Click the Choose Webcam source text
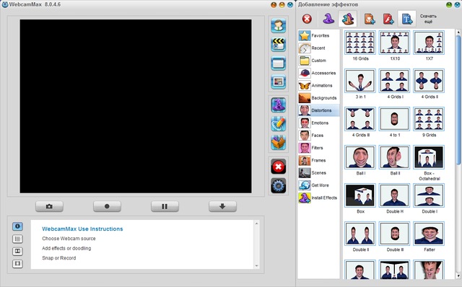Viewport: 462px width, 287px height. (x=69, y=239)
